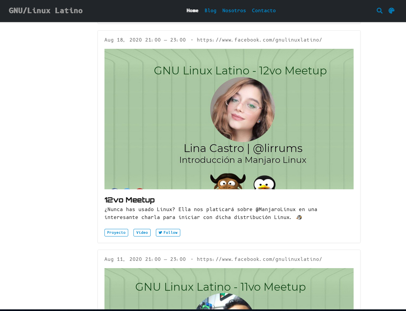Select Home in the navigation bar
This screenshot has height=311, width=406.
192,10
